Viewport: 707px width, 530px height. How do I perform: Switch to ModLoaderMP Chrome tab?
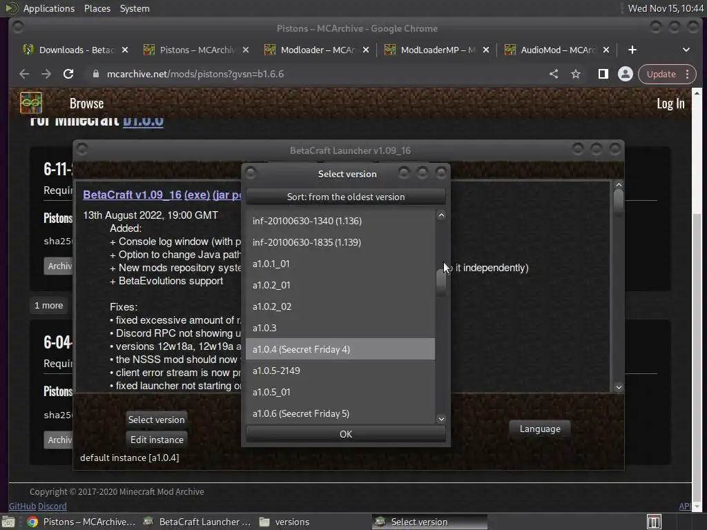click(x=438, y=50)
